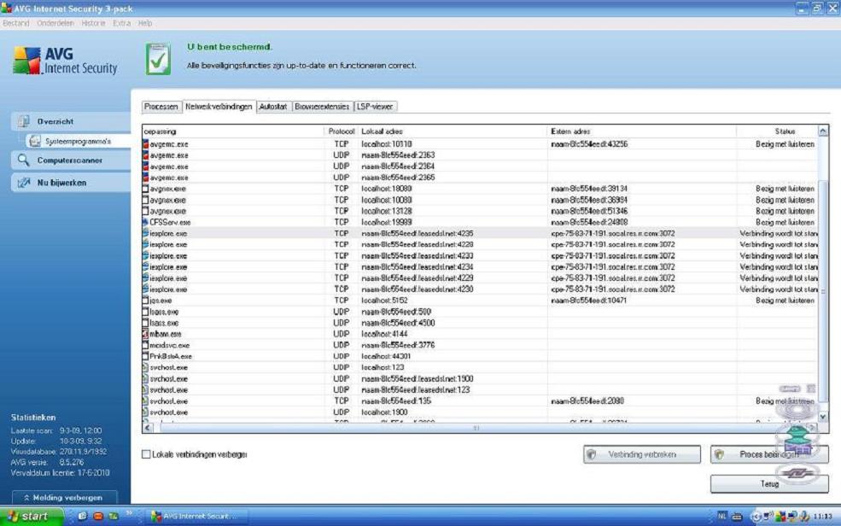Viewport: 841px width, 526px height.
Task: Click the horizontal scrollbar left arrow
Action: click(148, 427)
